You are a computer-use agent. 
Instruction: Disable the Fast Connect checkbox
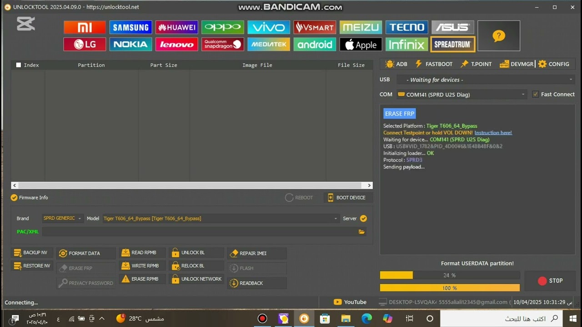(536, 94)
